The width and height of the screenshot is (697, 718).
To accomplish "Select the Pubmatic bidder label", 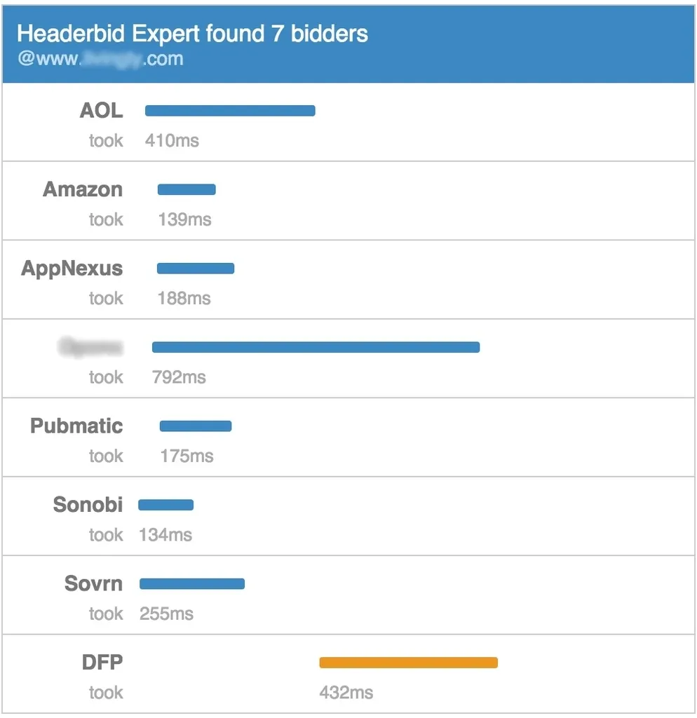I will point(76,426).
